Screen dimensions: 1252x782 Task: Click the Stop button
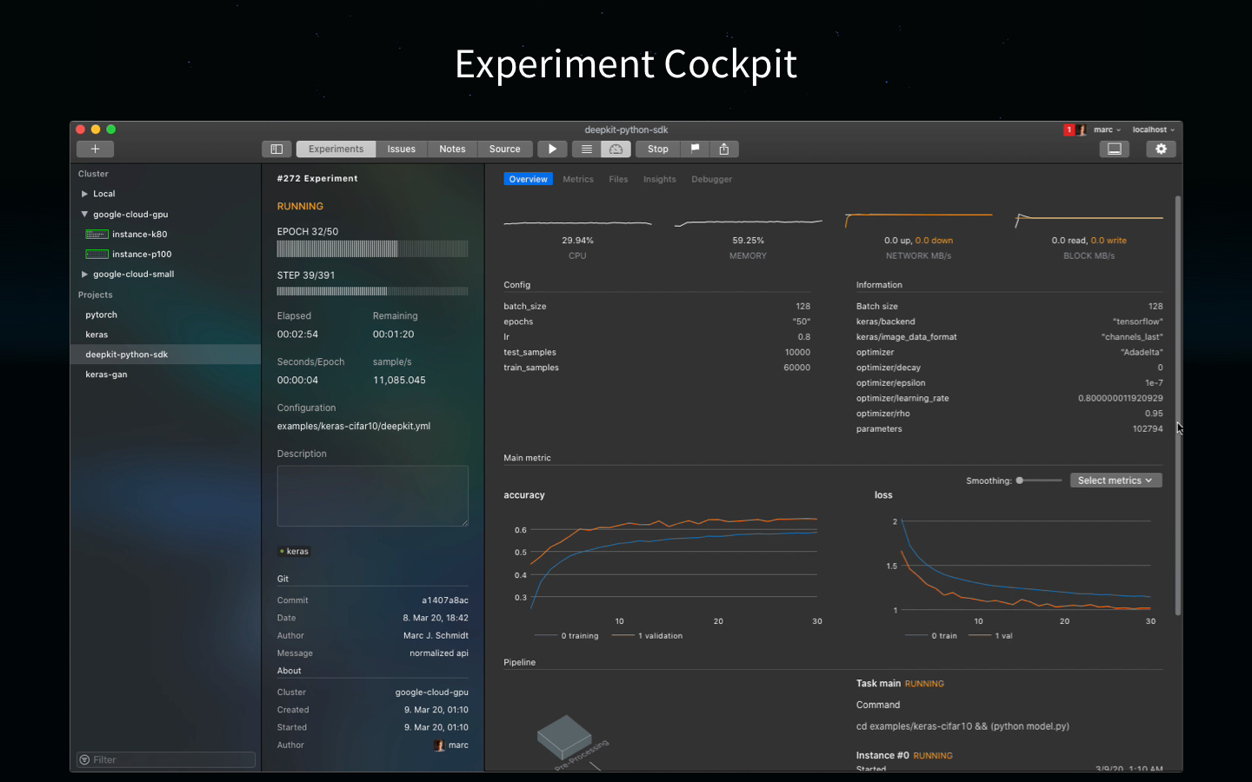click(656, 149)
